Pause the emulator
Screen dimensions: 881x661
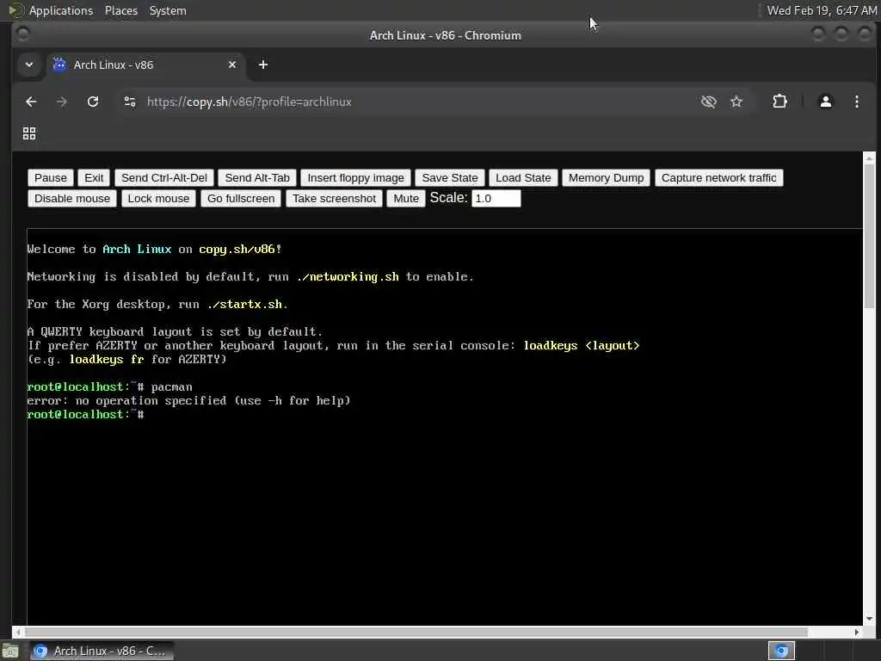(x=51, y=177)
